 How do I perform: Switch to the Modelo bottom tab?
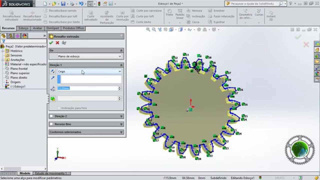pyautogui.click(x=25, y=173)
